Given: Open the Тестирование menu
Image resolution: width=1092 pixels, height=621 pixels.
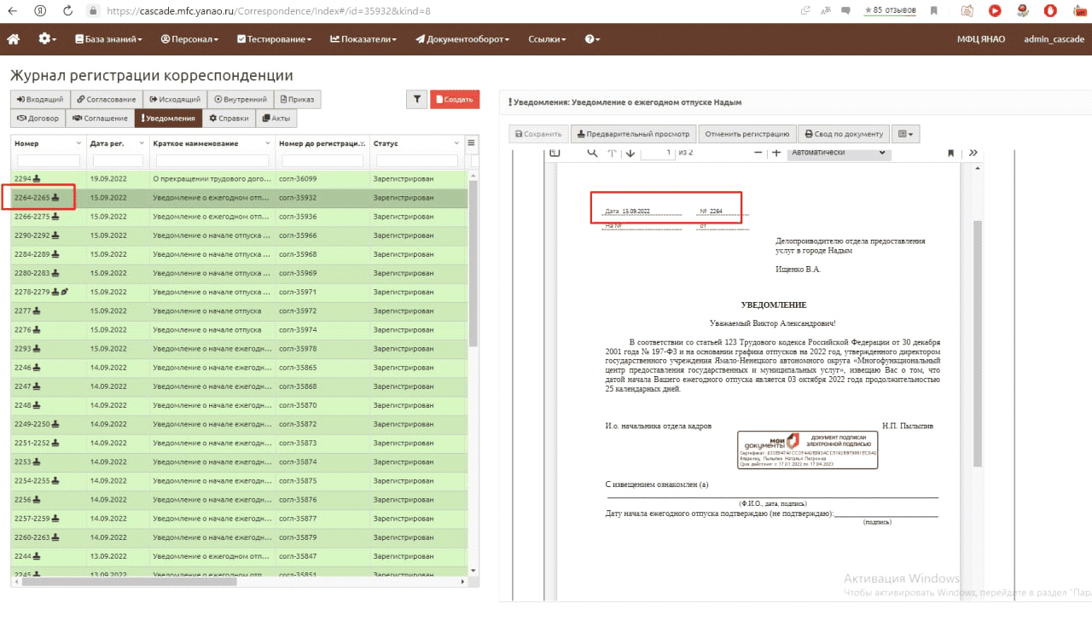Looking at the screenshot, I should [x=274, y=39].
